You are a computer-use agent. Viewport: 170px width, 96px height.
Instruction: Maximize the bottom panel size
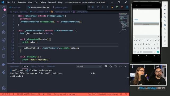pos(120,66)
